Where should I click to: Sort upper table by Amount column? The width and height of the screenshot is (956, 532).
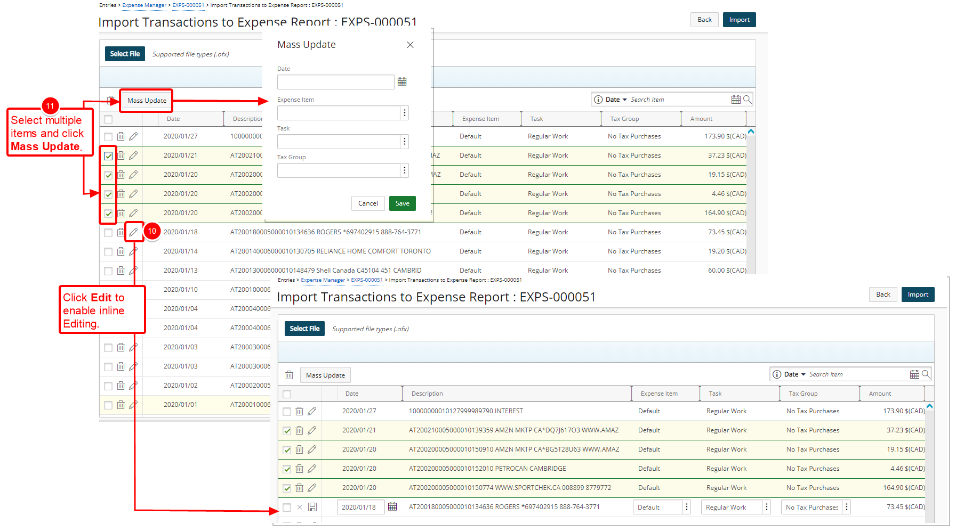point(701,119)
